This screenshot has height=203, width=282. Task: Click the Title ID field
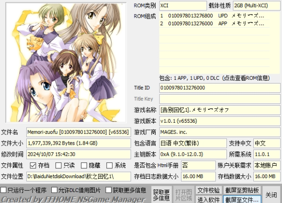(220, 88)
